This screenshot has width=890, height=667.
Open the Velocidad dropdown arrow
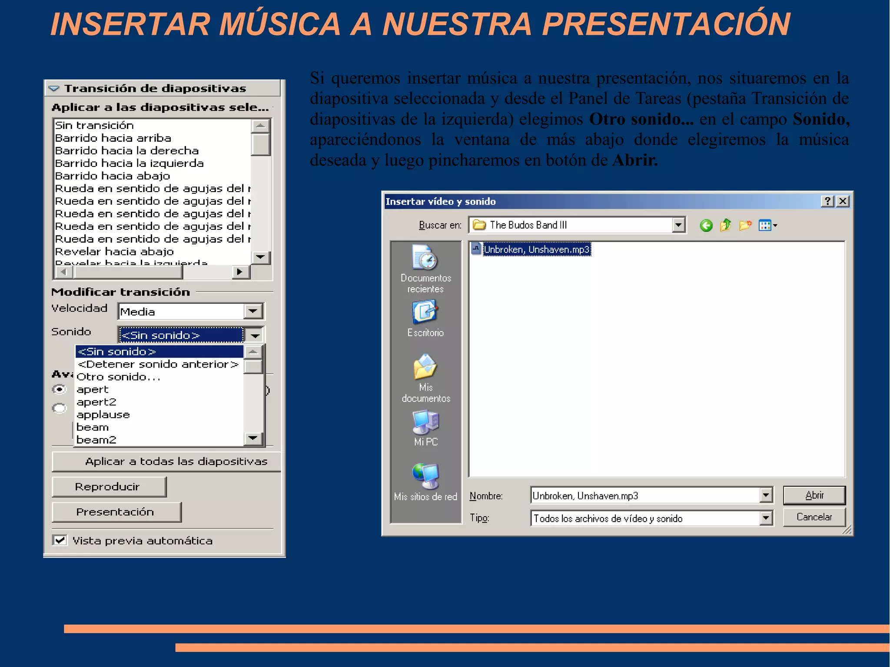point(253,311)
